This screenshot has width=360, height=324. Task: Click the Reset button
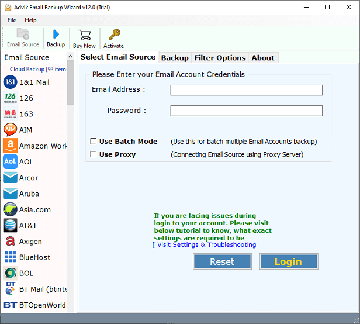point(222,261)
